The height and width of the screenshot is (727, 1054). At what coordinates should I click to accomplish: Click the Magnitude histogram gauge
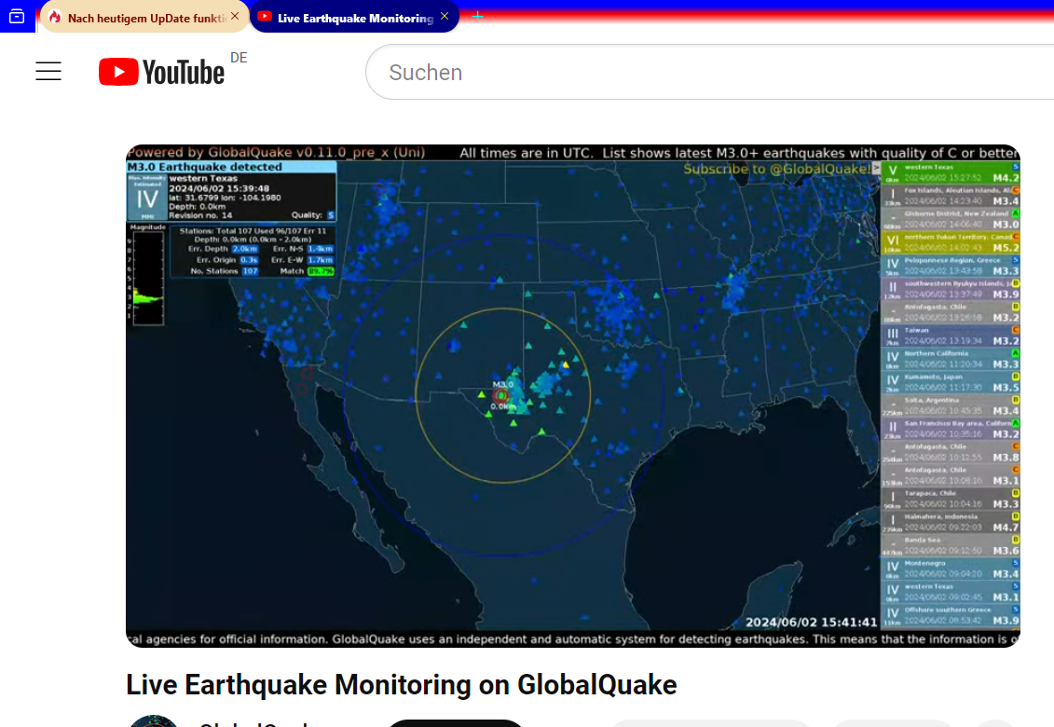[148, 276]
